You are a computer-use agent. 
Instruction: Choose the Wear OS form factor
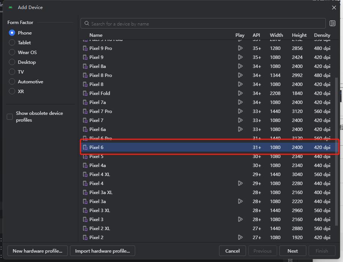pyautogui.click(x=12, y=53)
